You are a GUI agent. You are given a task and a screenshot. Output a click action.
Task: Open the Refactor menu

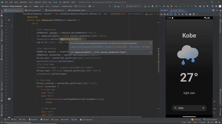click(x=38, y=2)
